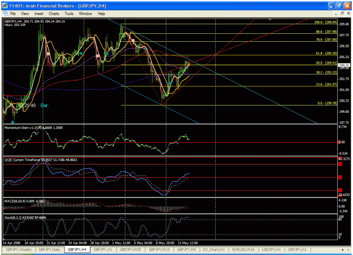
Task: Click the chart document icon beside File
Action: coord(5,14)
